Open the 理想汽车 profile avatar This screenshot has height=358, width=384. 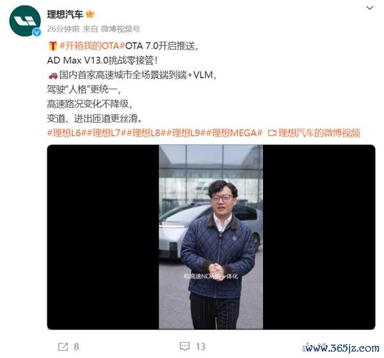click(25, 21)
